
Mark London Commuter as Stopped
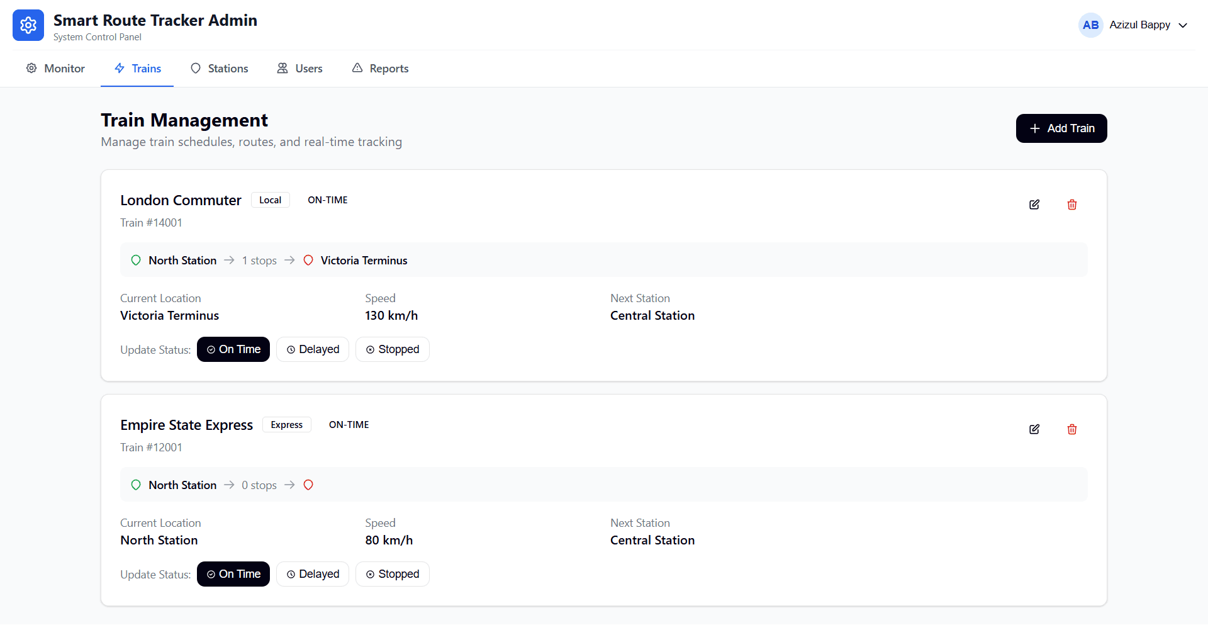coord(393,349)
